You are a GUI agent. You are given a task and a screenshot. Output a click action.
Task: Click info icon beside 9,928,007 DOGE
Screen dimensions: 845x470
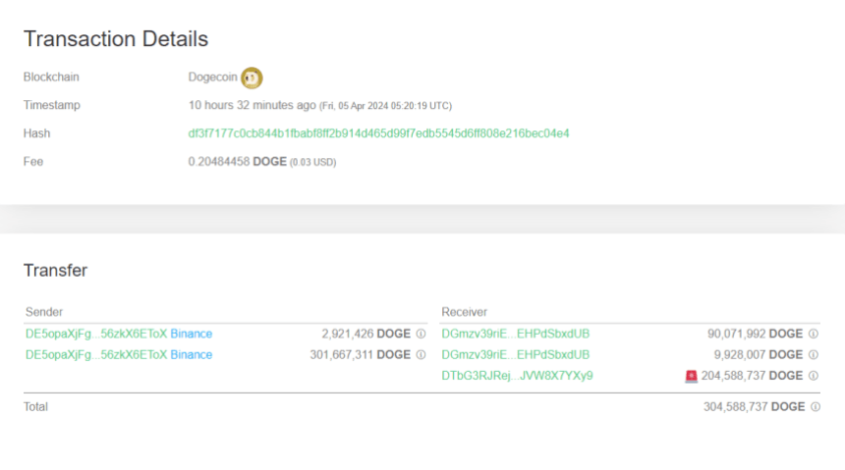click(813, 354)
